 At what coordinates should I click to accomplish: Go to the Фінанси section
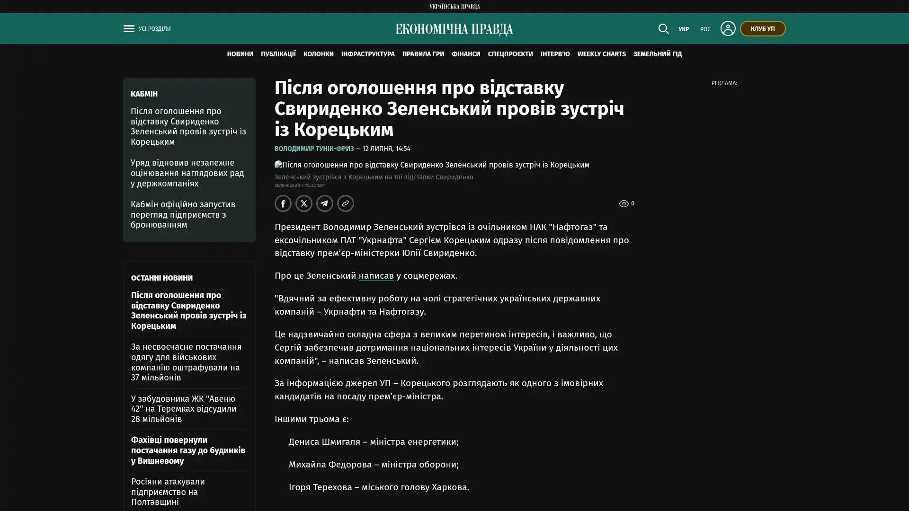coord(466,54)
